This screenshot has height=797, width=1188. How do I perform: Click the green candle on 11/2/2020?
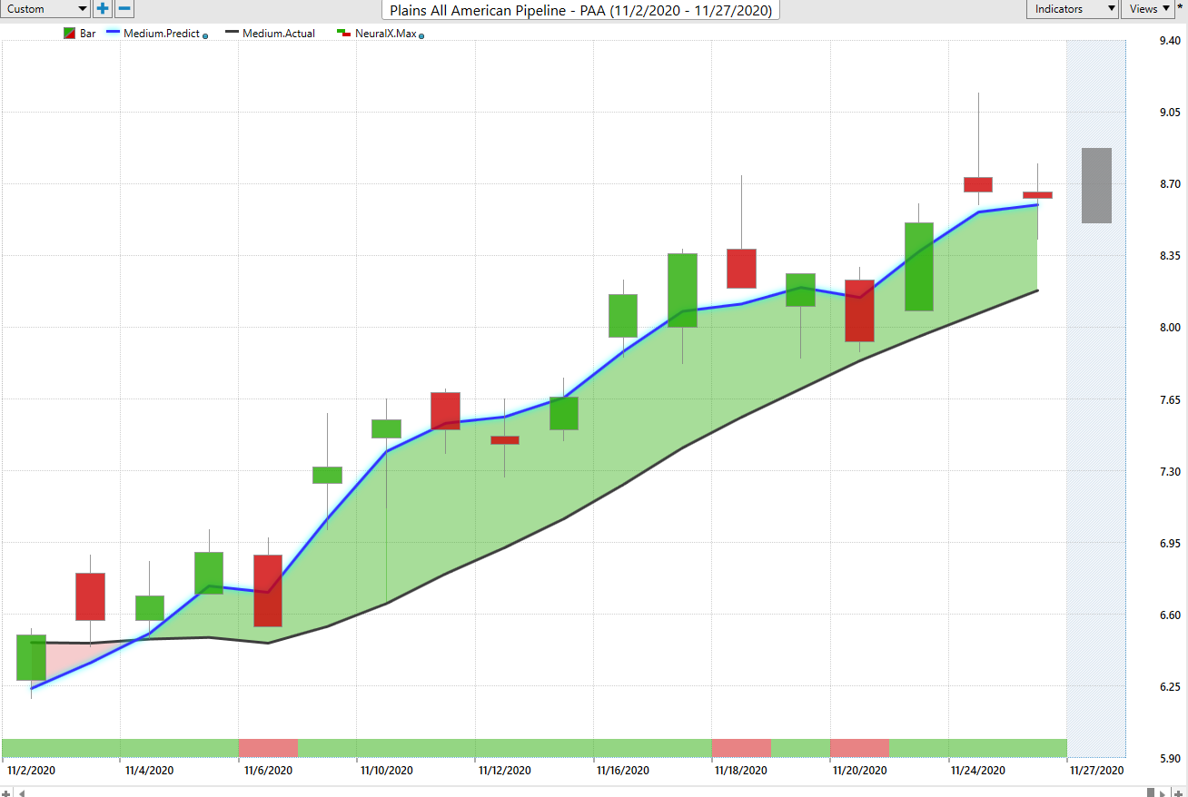(31, 658)
